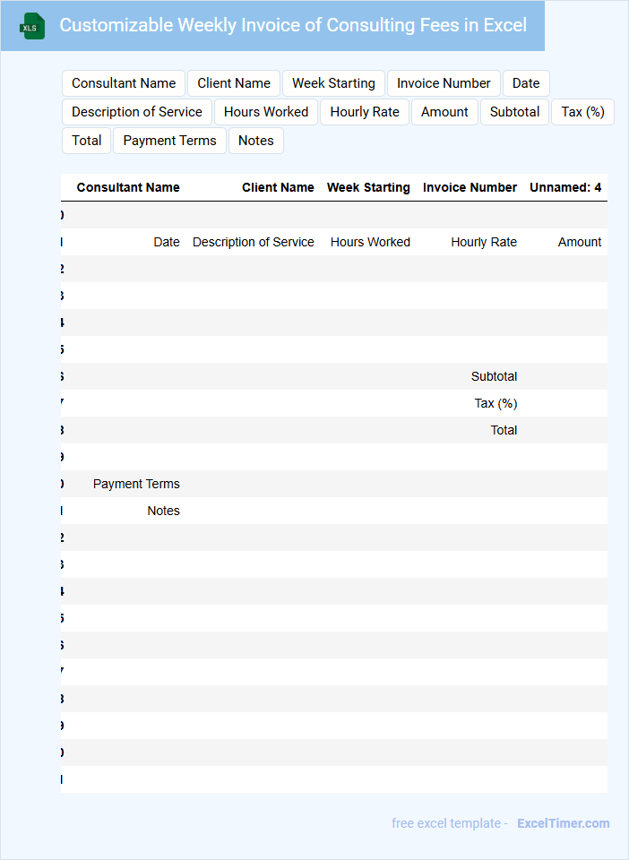Select the Client Name tag

[x=234, y=83]
